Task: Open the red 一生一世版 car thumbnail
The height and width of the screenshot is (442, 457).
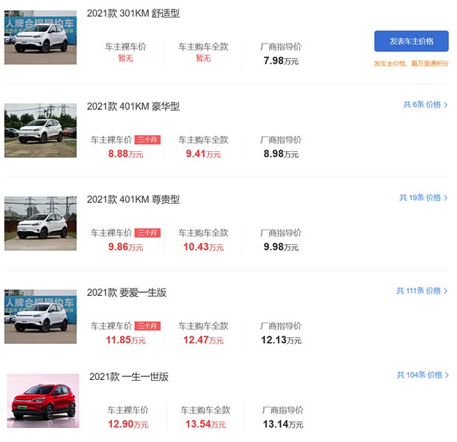Action: pos(43,401)
